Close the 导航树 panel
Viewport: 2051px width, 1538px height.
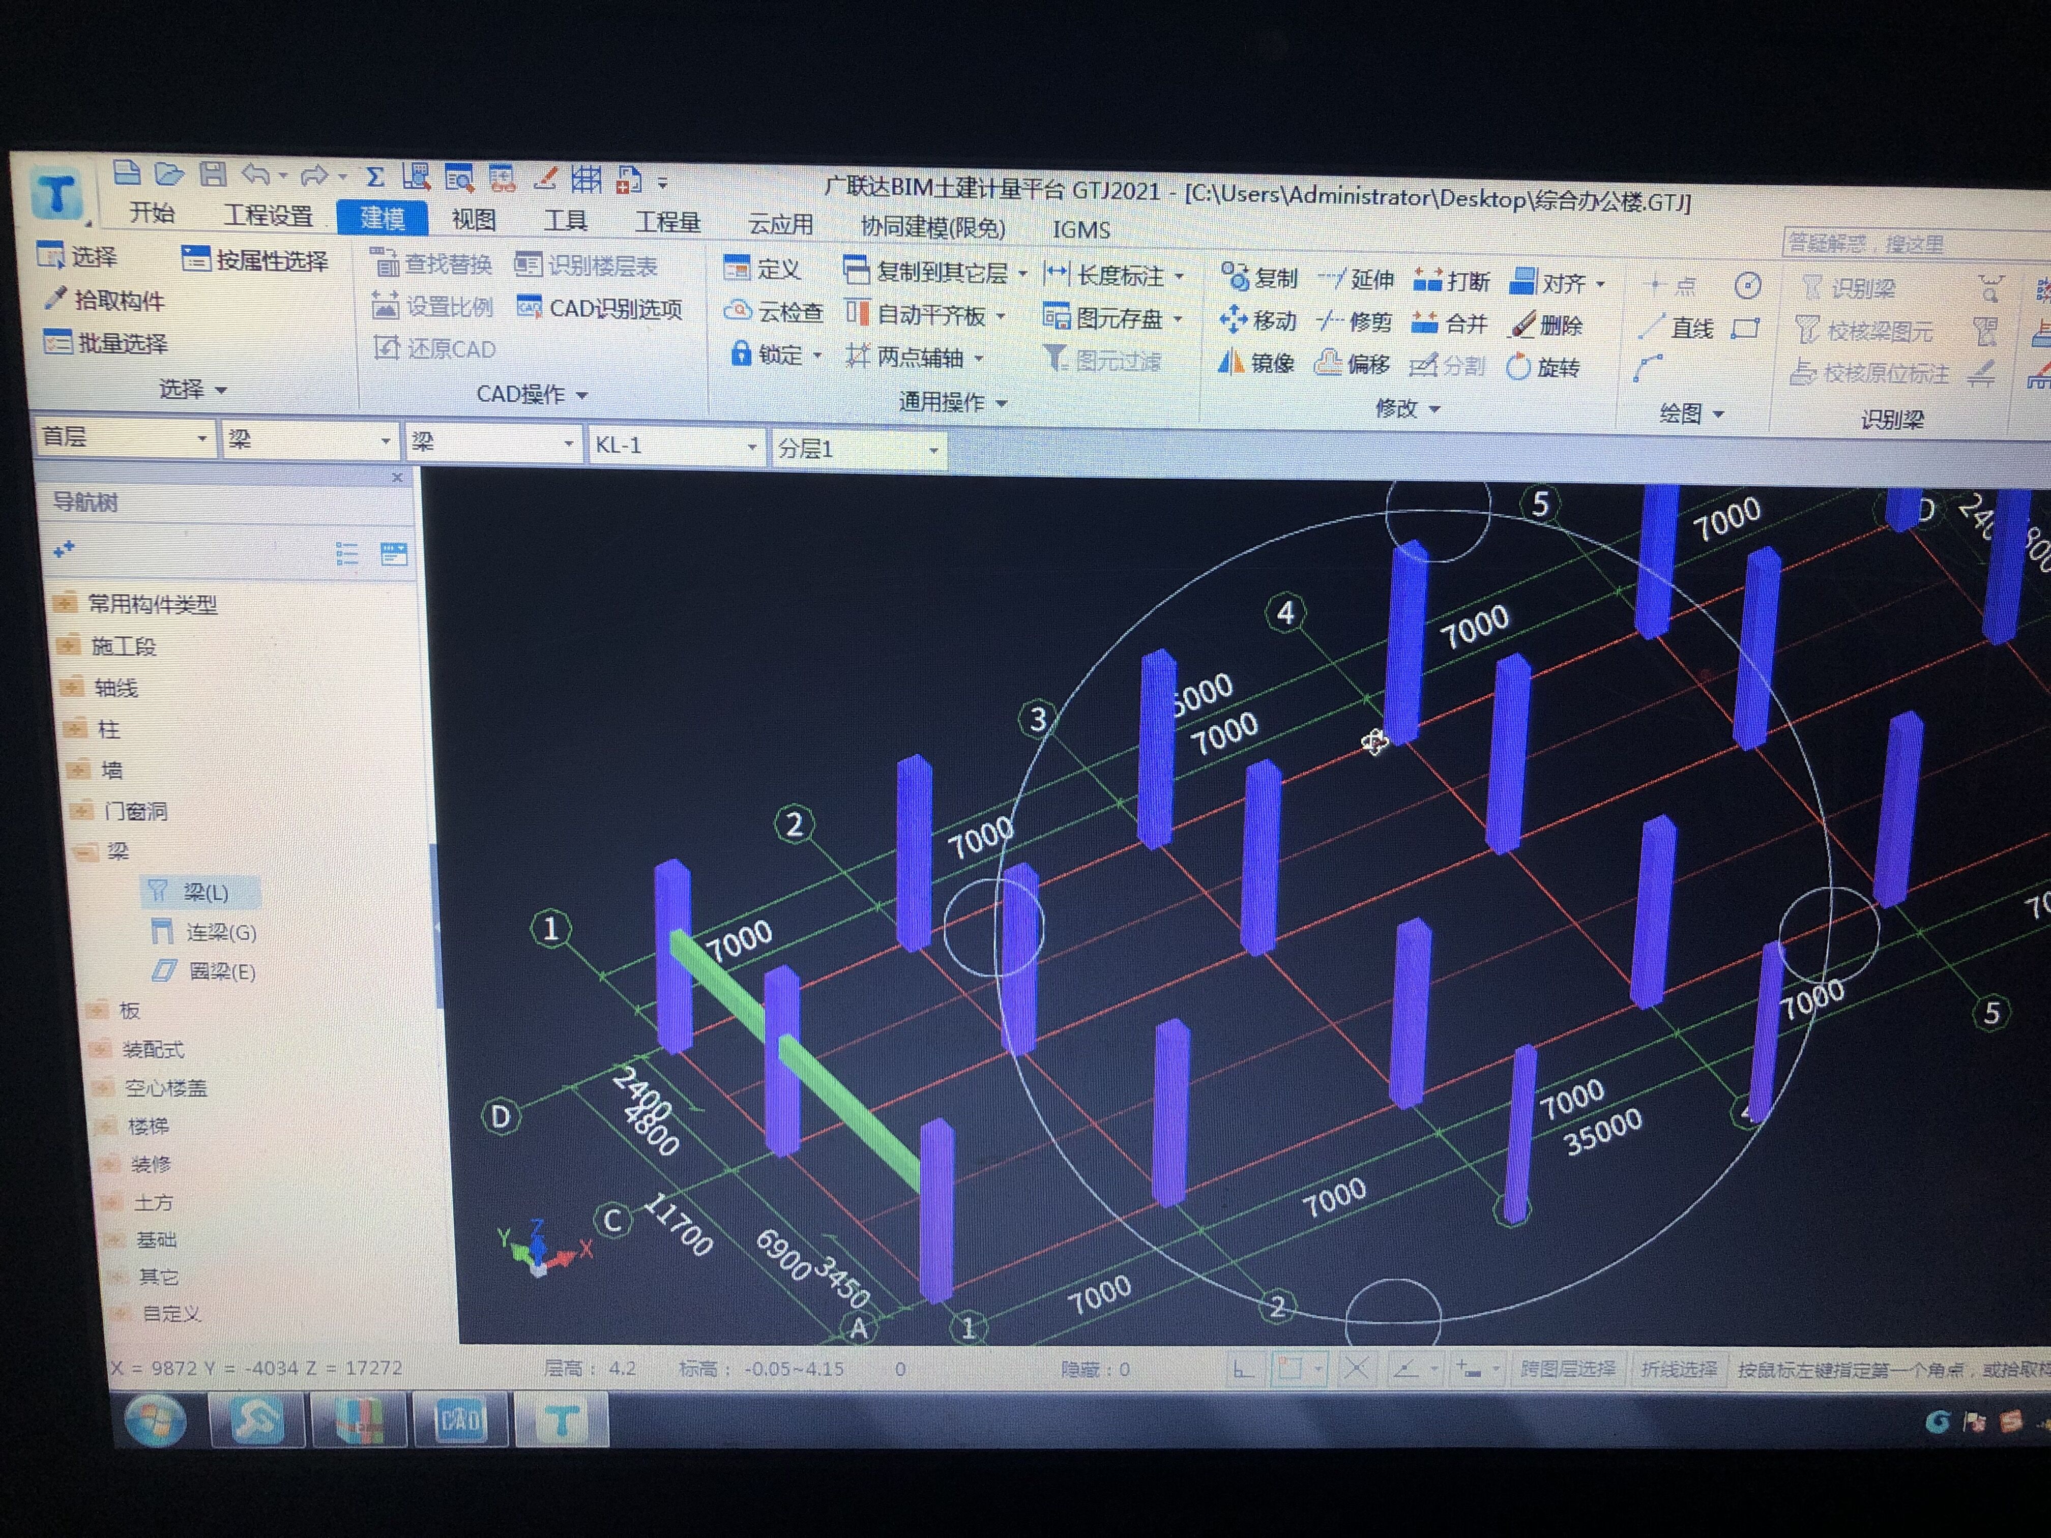397,477
